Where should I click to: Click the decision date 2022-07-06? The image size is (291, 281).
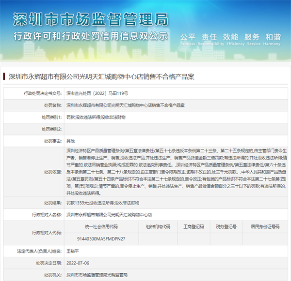pyautogui.click(x=78, y=263)
